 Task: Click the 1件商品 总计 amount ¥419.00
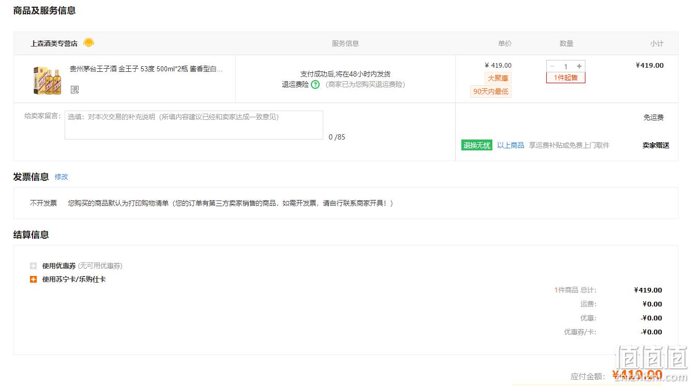pyautogui.click(x=648, y=290)
